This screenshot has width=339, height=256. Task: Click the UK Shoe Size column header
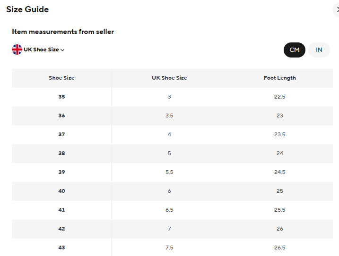click(169, 78)
